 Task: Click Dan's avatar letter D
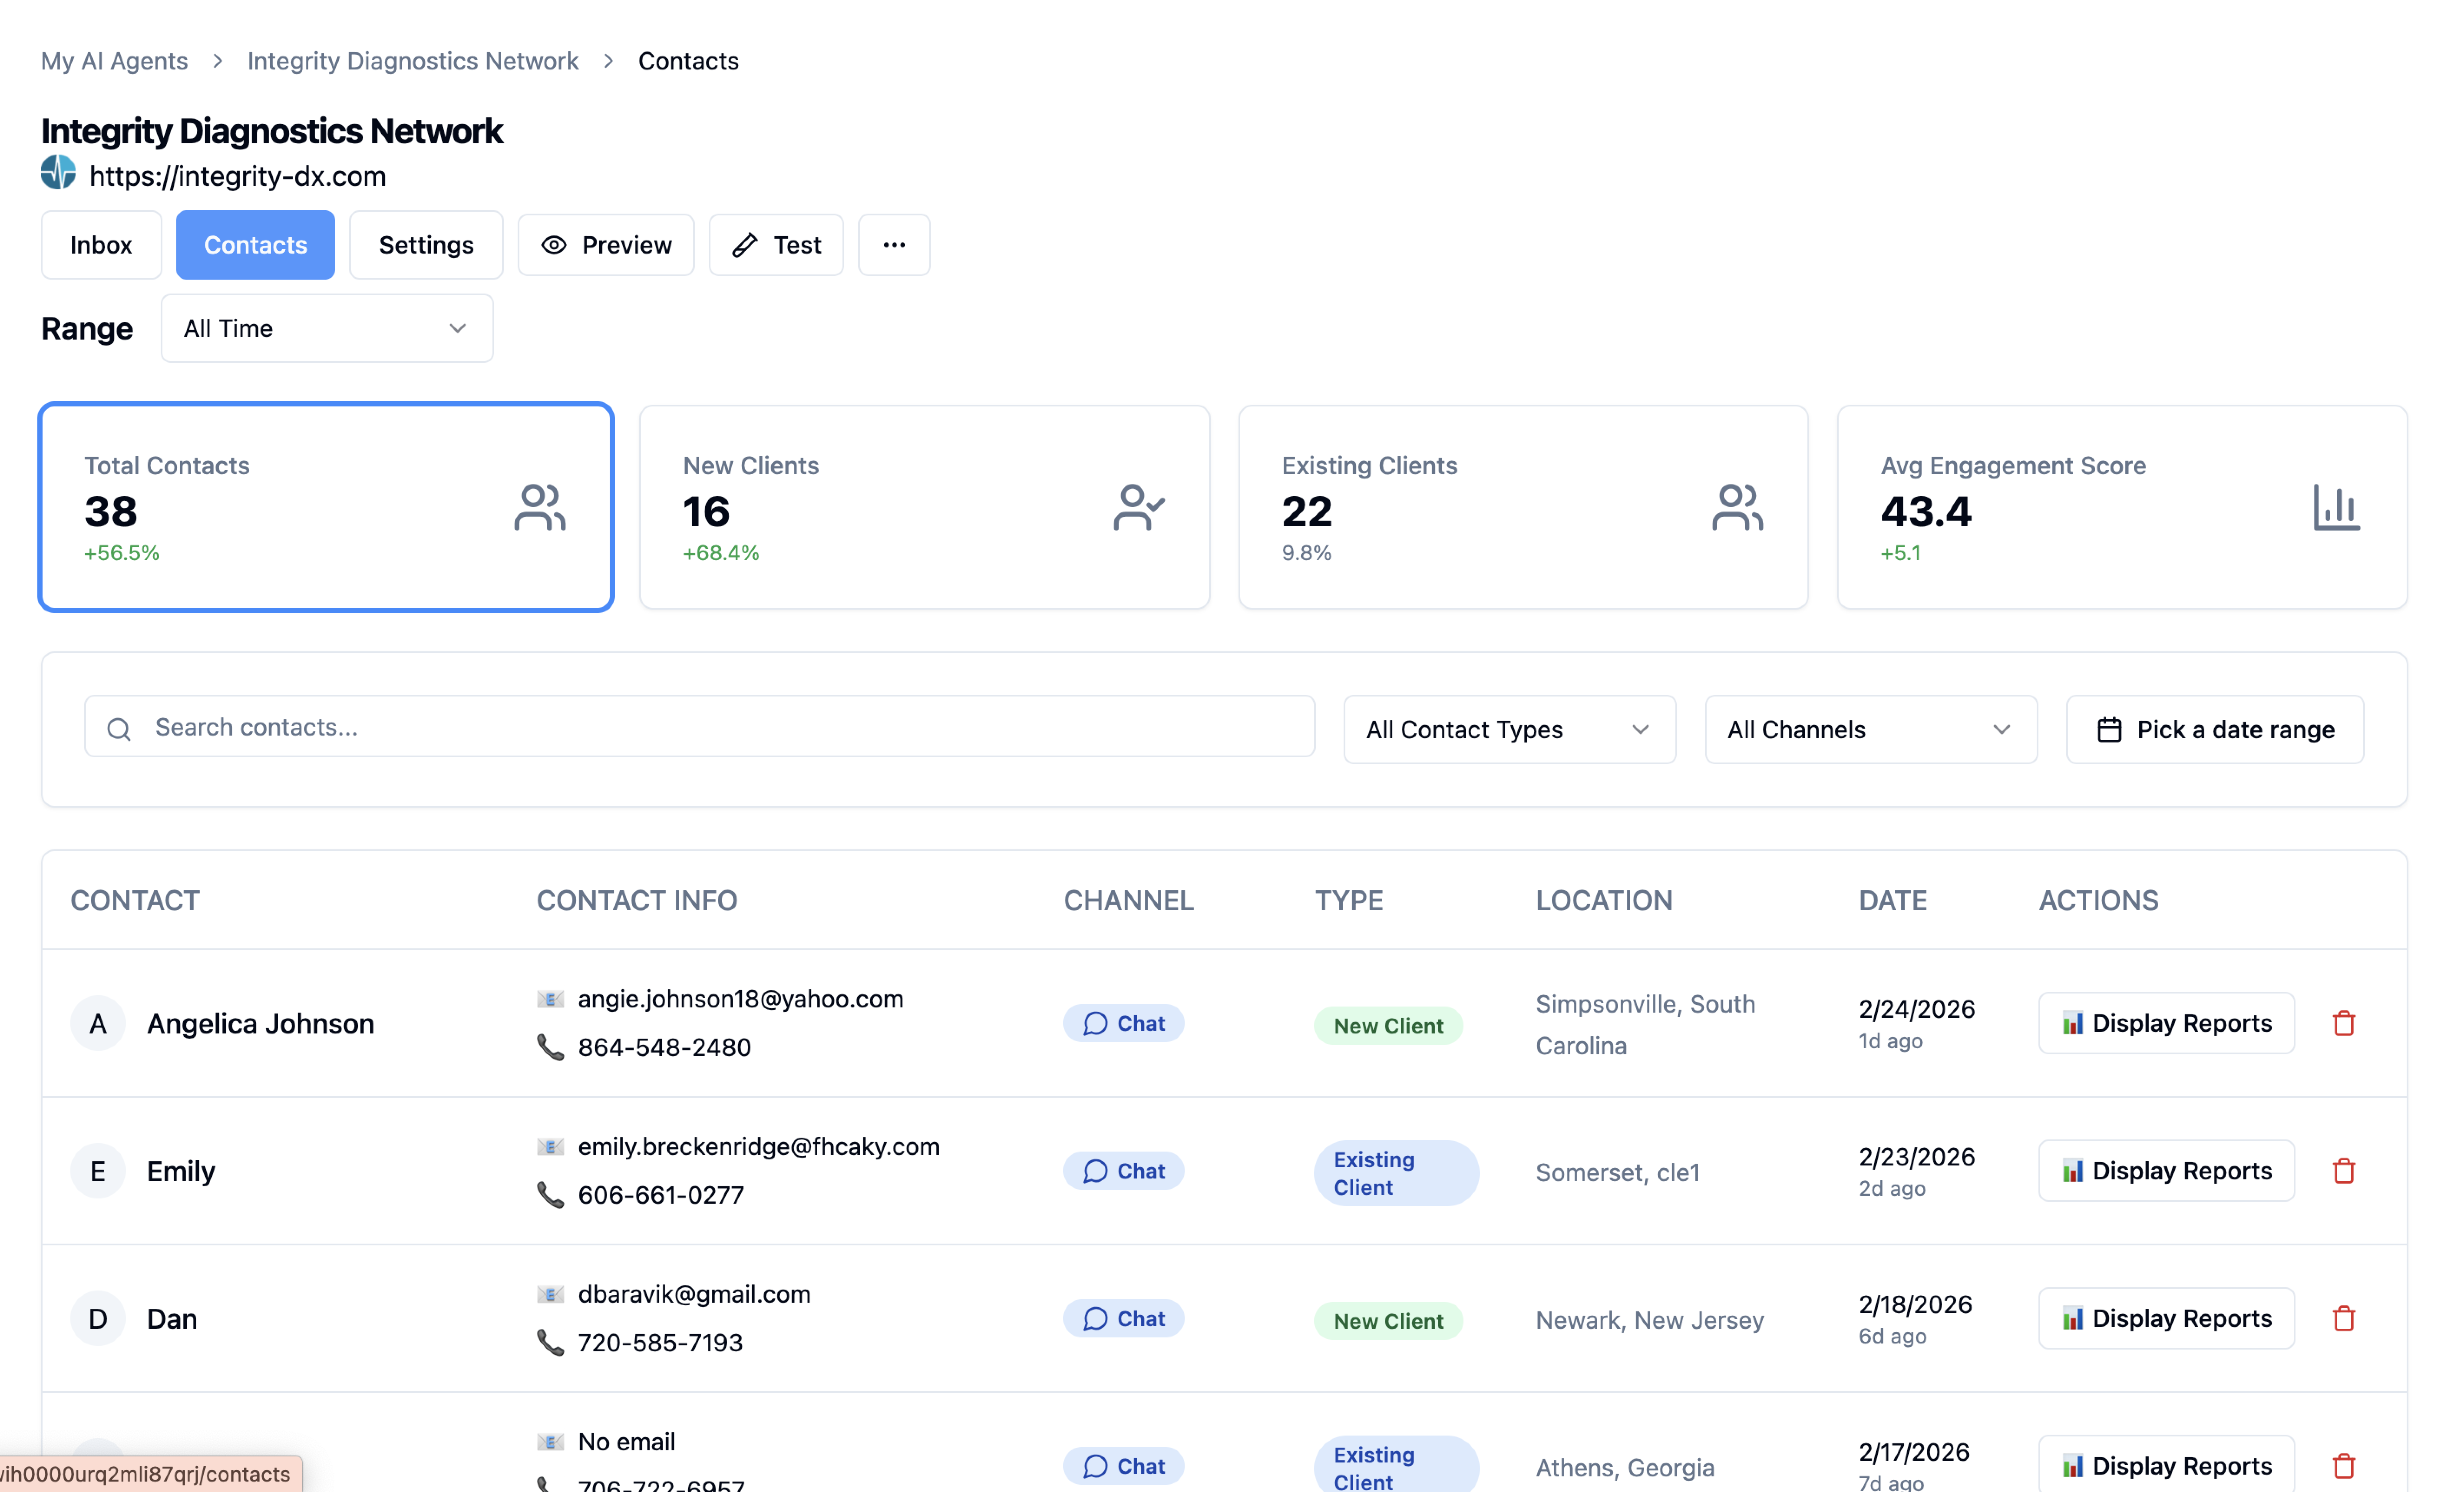[x=98, y=1318]
